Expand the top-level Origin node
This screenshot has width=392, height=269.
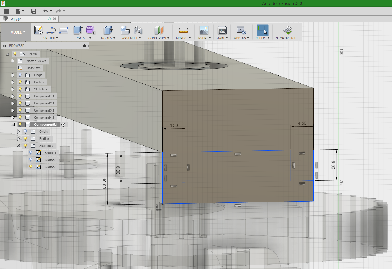[x=13, y=75]
